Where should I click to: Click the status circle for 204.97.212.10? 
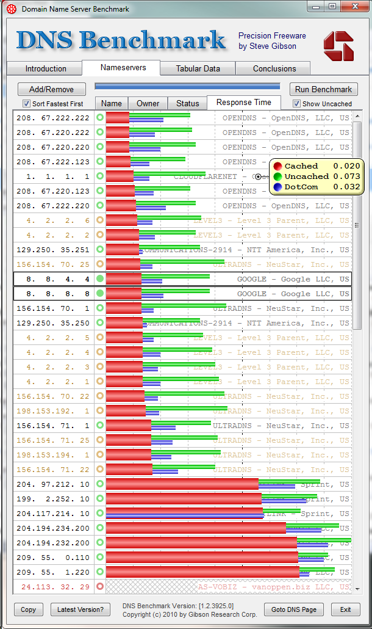point(99,484)
